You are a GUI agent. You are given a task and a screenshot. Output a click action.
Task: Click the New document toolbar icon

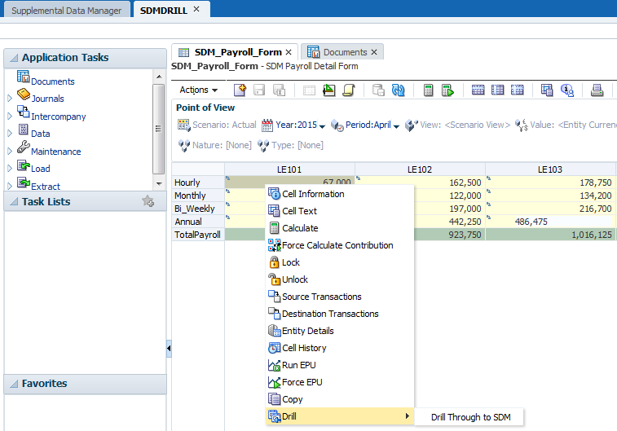click(x=240, y=90)
